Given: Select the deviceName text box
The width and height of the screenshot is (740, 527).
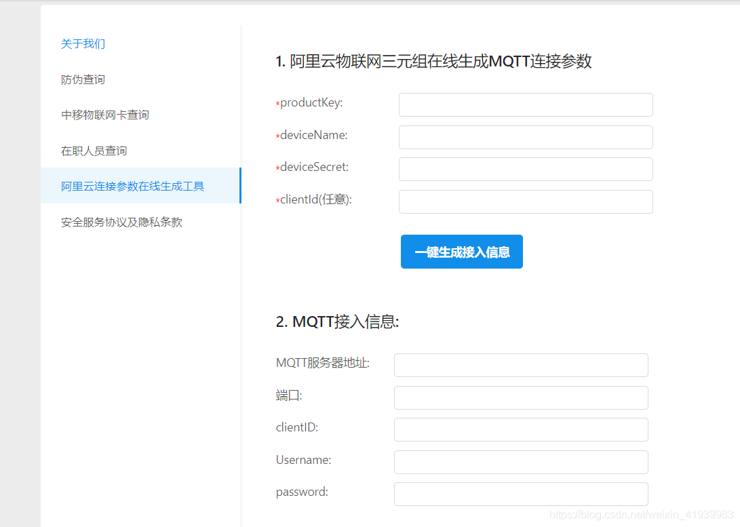Looking at the screenshot, I should (x=526, y=137).
